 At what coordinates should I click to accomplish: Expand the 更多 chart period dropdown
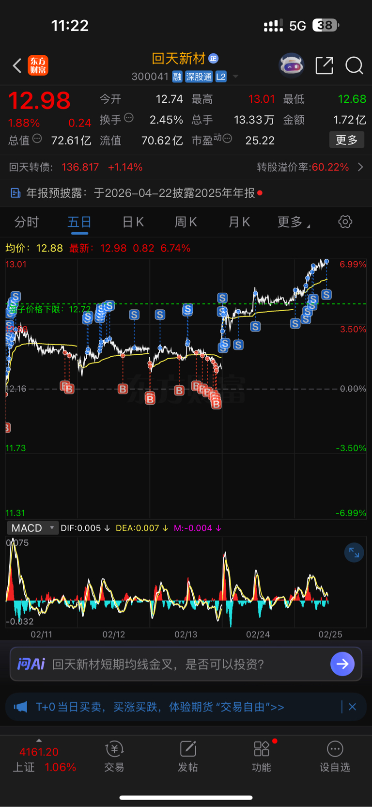(x=294, y=222)
